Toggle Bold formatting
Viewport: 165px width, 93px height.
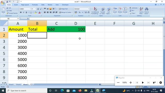(21, 12)
